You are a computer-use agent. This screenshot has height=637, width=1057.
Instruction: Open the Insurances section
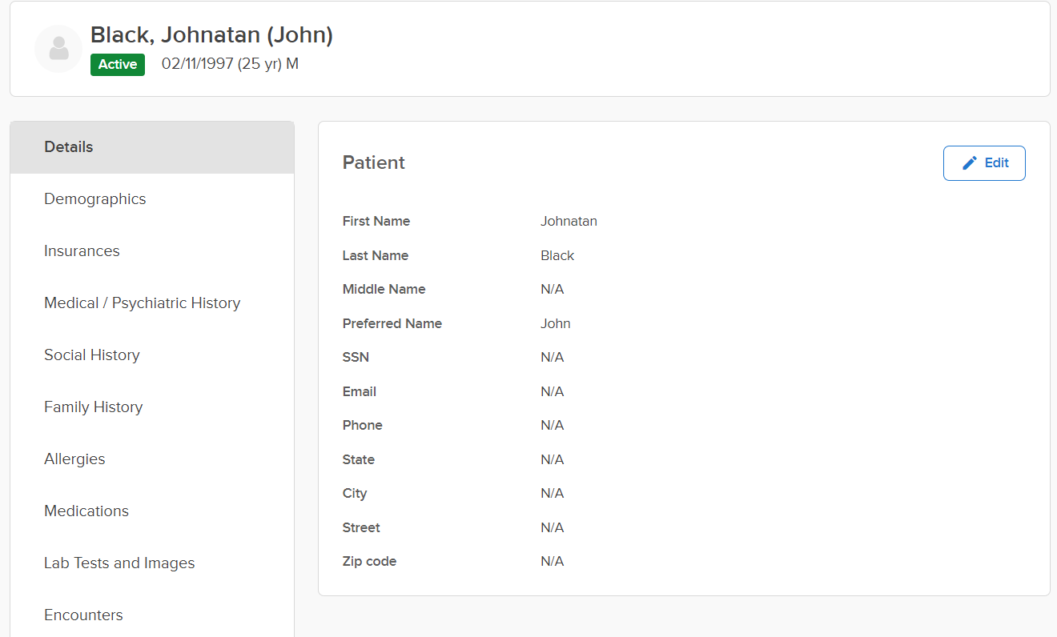coord(82,251)
